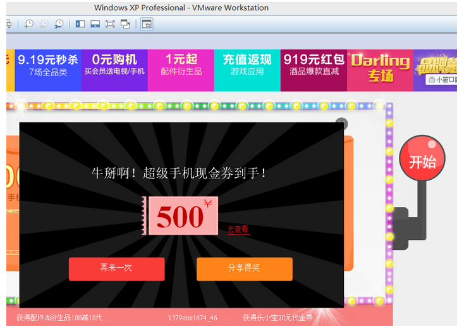457x326 pixels.
Task: Open the 1元起 配件衍生品 tab
Action: pyautogui.click(x=181, y=70)
